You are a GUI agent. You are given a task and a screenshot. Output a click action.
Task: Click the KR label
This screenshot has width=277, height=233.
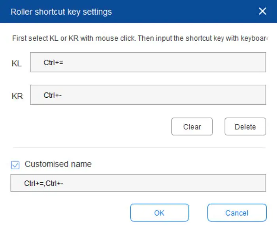pyautogui.click(x=17, y=97)
